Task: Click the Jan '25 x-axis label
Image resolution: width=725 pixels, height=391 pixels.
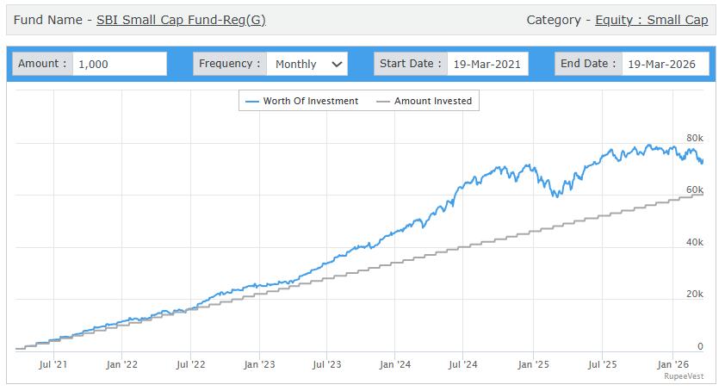Action: tap(533, 364)
